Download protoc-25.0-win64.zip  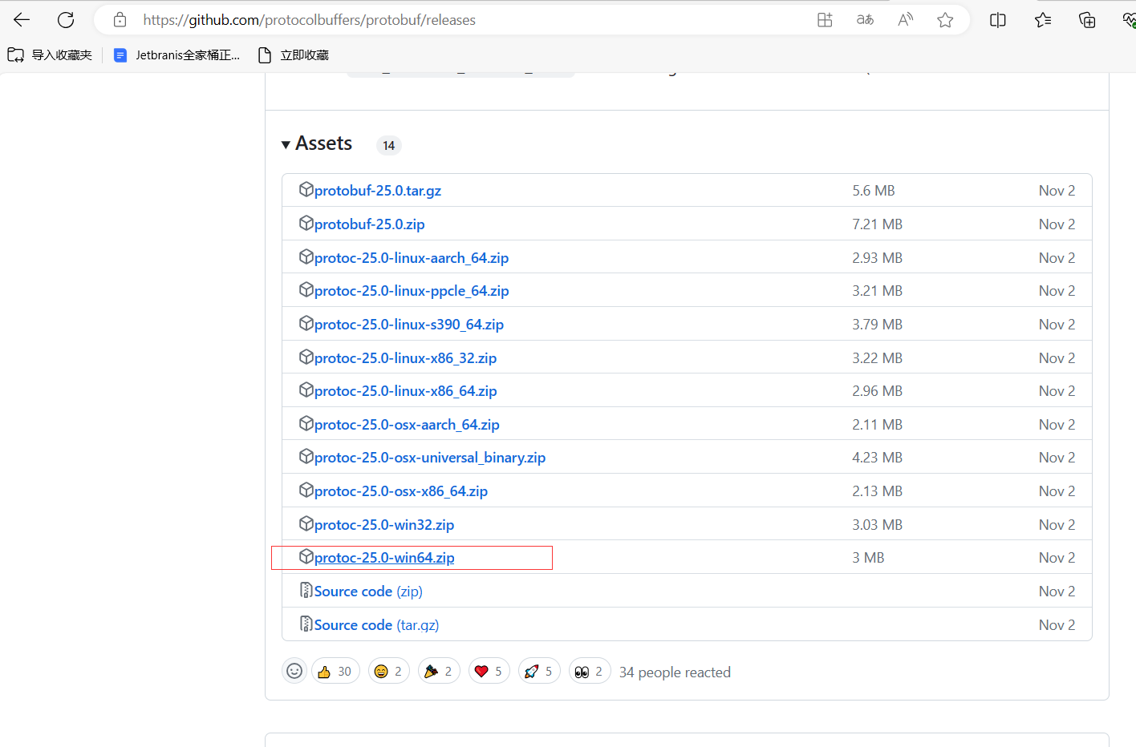pos(384,558)
